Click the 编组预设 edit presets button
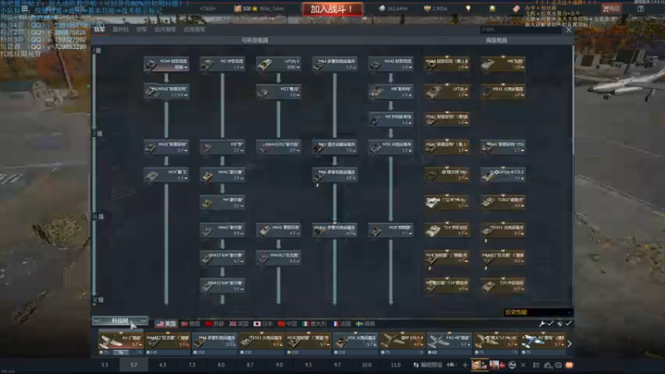The image size is (665, 374). pos(427,365)
